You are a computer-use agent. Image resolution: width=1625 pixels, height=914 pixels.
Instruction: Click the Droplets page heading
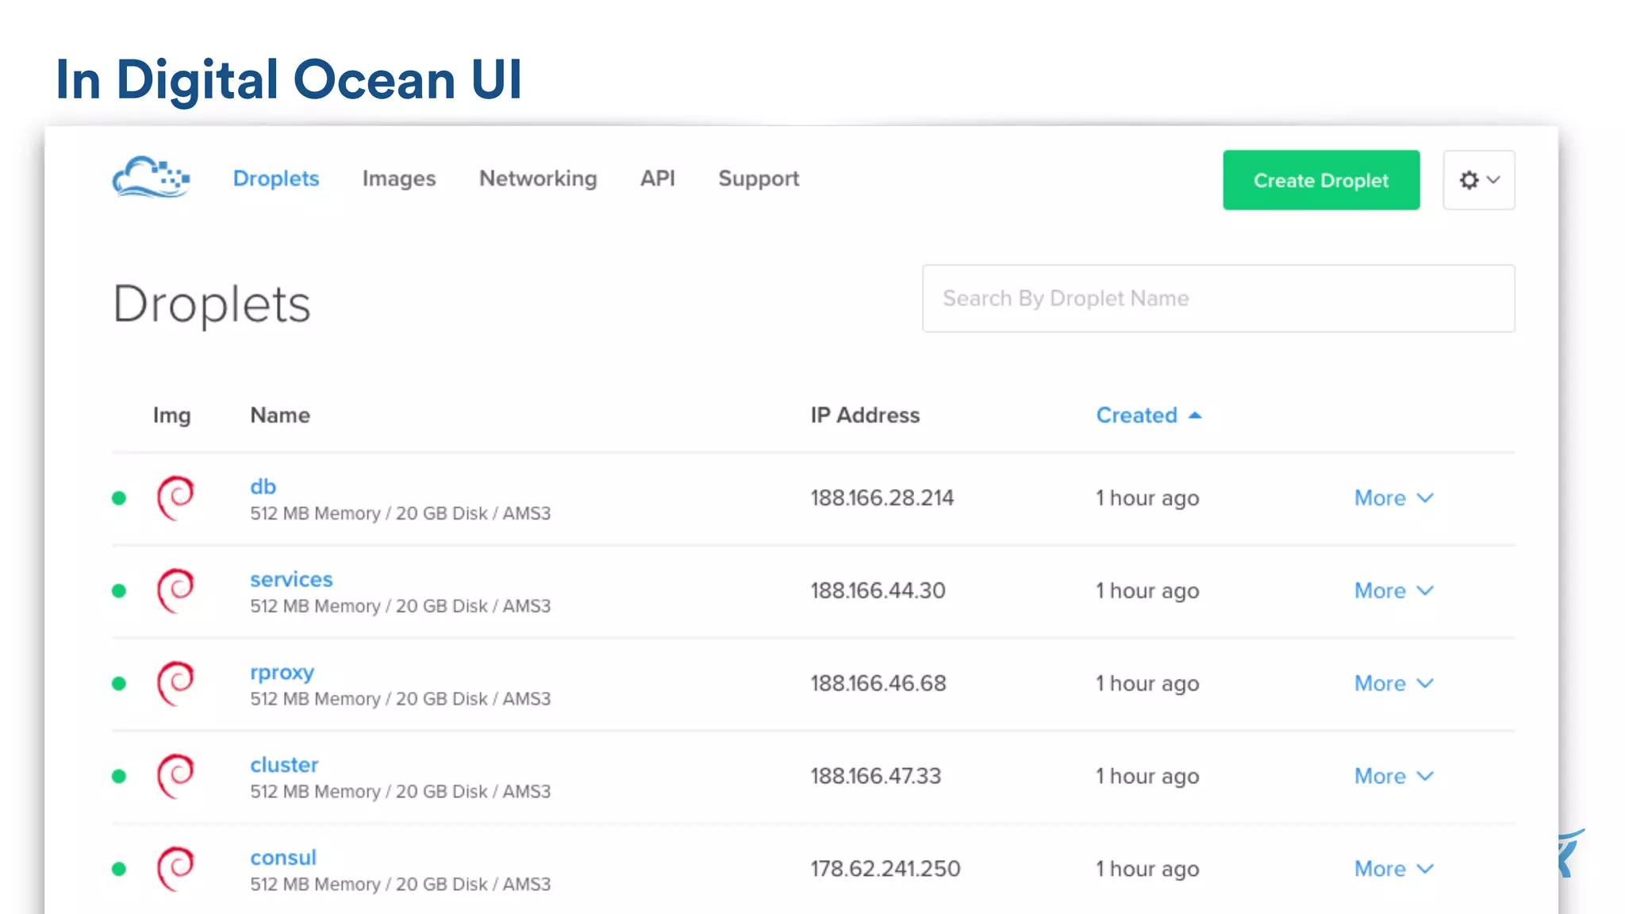[x=212, y=305]
